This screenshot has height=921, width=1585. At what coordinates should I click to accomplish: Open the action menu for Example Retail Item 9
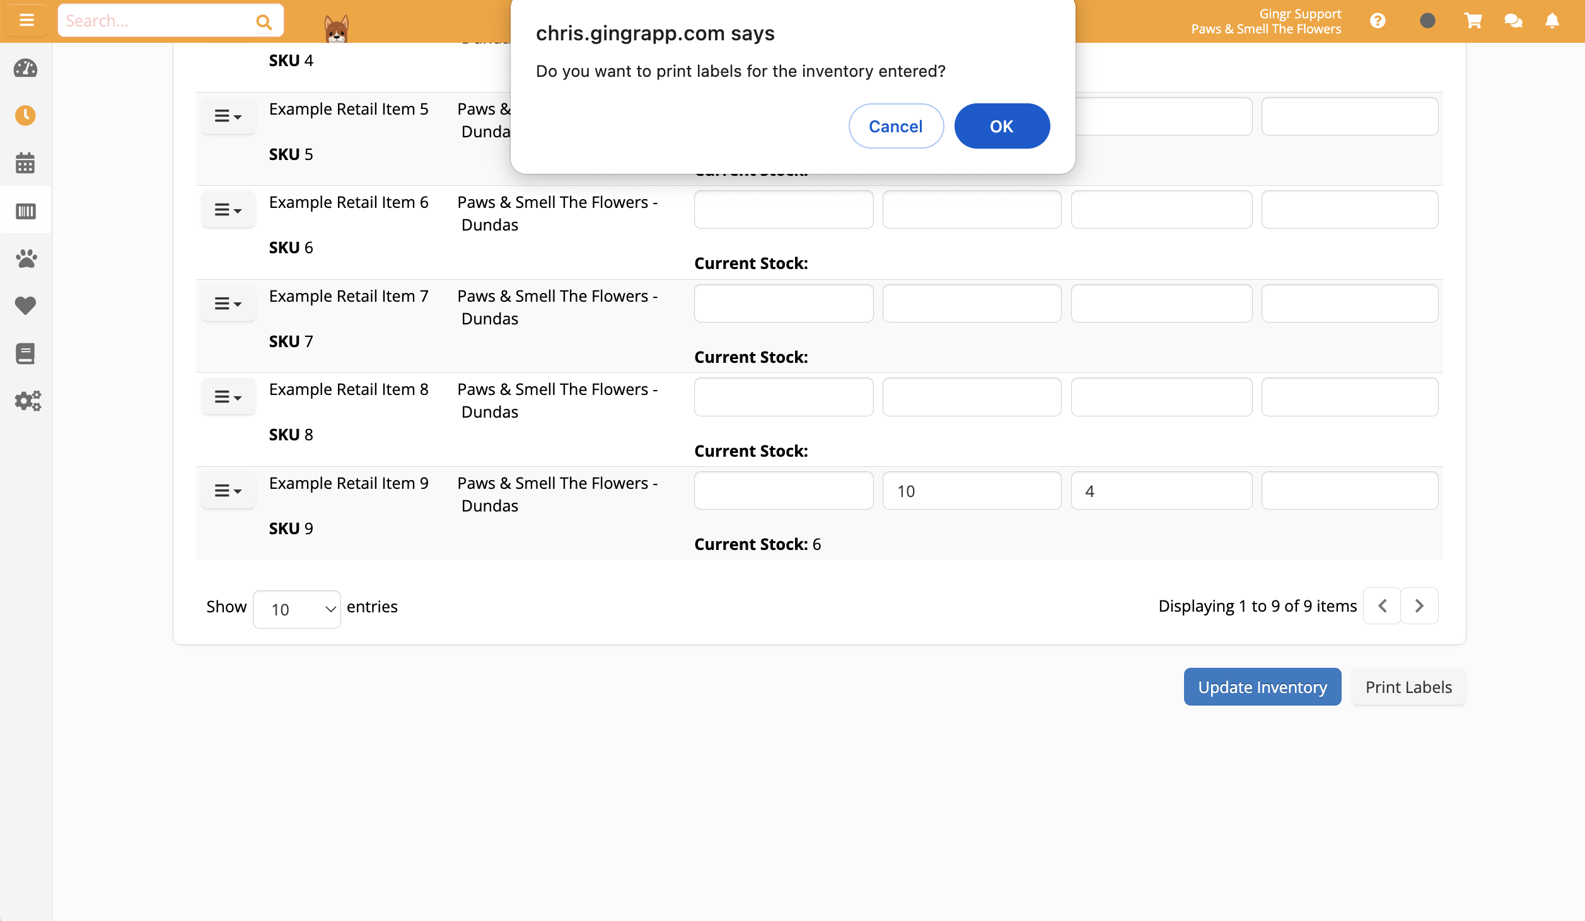click(x=228, y=489)
